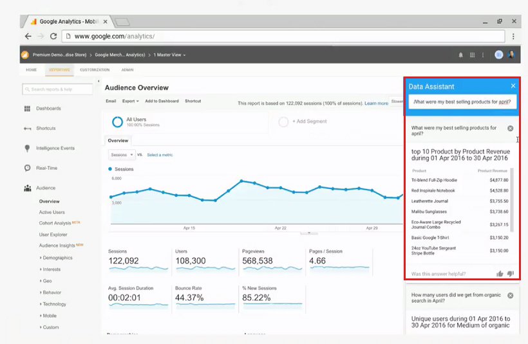Switch to the ADMIN tab
Screen dimensions: 528x344
127,70
